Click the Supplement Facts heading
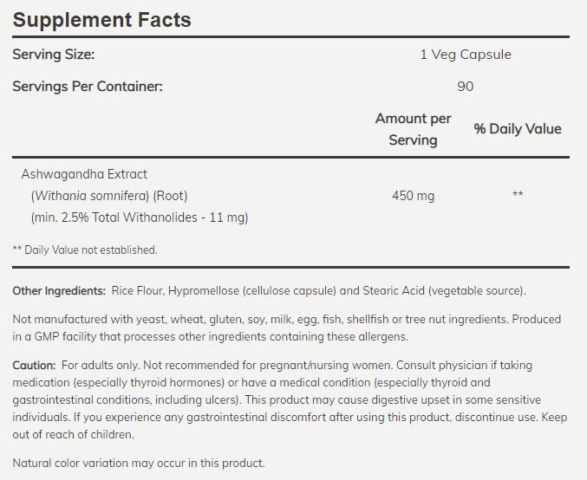This screenshot has width=587, height=480. pyautogui.click(x=101, y=19)
